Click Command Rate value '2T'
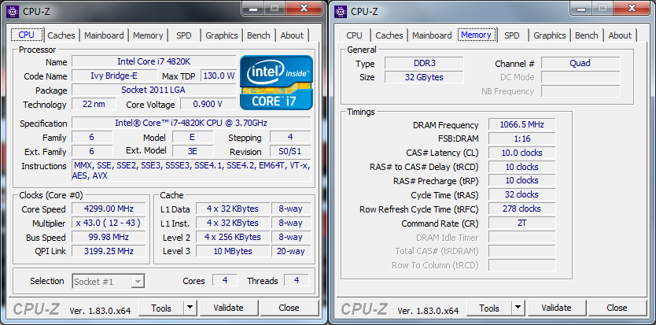This screenshot has width=656, height=325. pos(521,223)
